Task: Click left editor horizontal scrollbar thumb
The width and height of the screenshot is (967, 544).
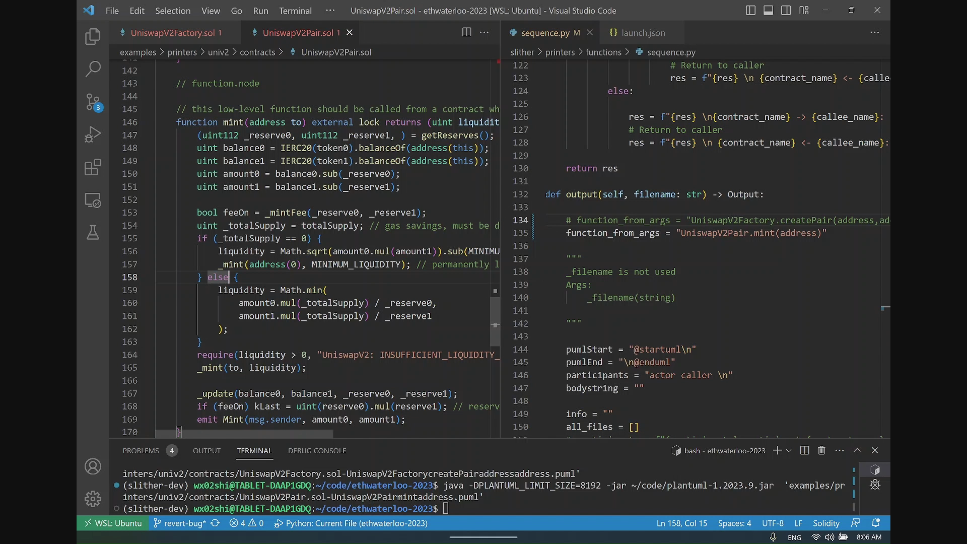Action: (244, 434)
